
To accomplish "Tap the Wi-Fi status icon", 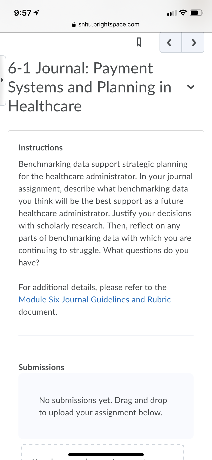I will coord(183,13).
